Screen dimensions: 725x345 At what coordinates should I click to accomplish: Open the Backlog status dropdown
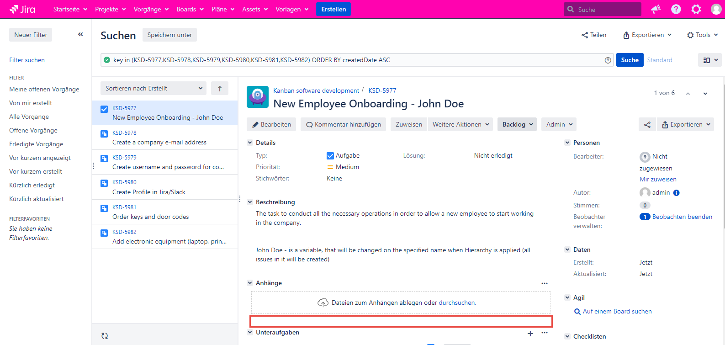[518, 124]
